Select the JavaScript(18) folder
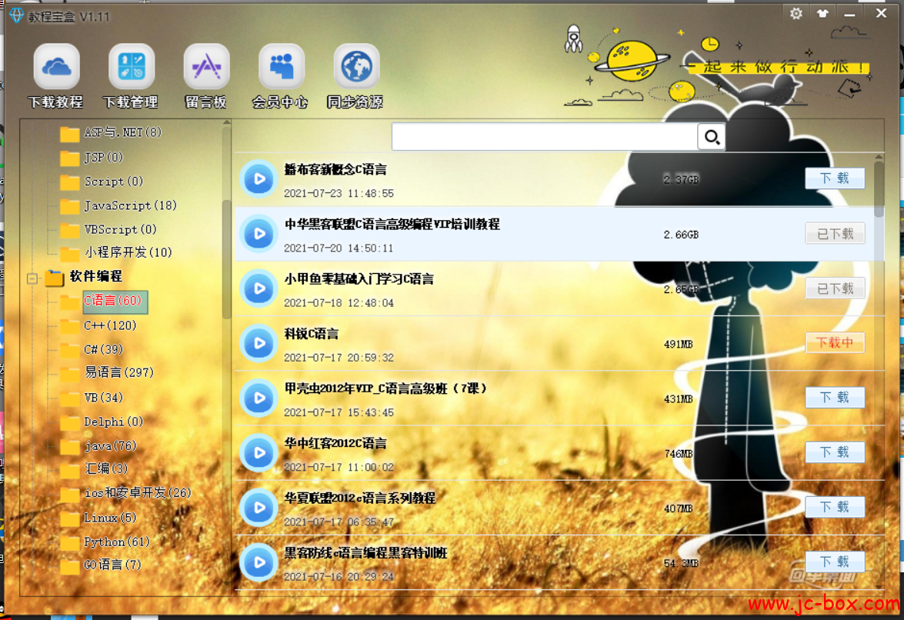 [x=129, y=205]
